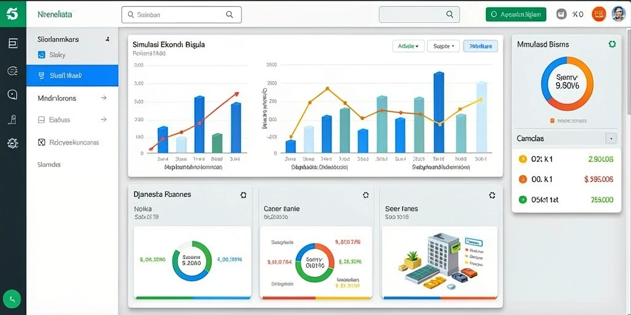Open the bug icon in dark sidebar
This screenshot has height=315, width=631.
click(x=13, y=143)
